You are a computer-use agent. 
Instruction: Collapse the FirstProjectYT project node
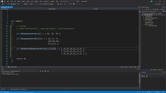pyautogui.click(x=142, y=15)
